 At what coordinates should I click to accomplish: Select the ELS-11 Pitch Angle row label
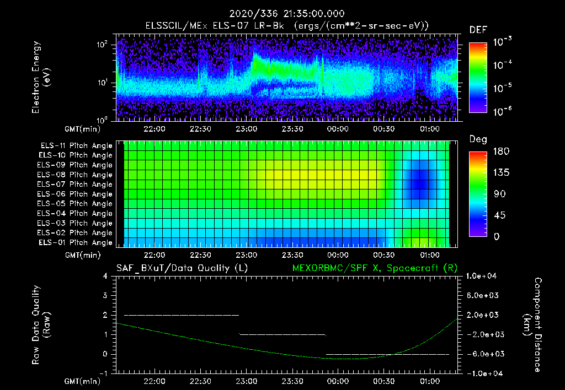pyautogui.click(x=76, y=146)
